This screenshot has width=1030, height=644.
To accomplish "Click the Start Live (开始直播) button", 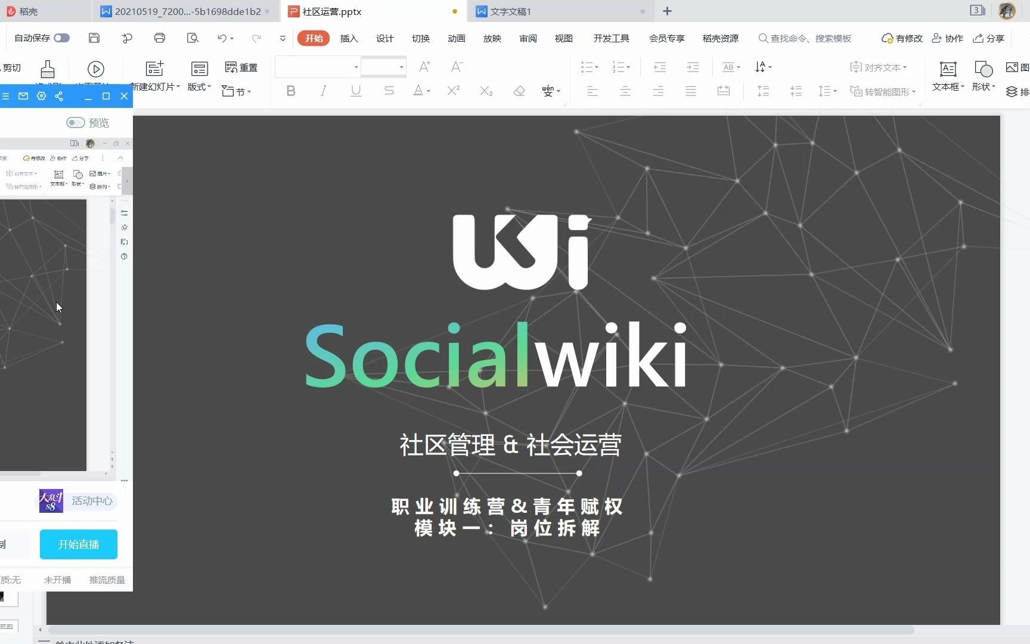I will point(79,544).
